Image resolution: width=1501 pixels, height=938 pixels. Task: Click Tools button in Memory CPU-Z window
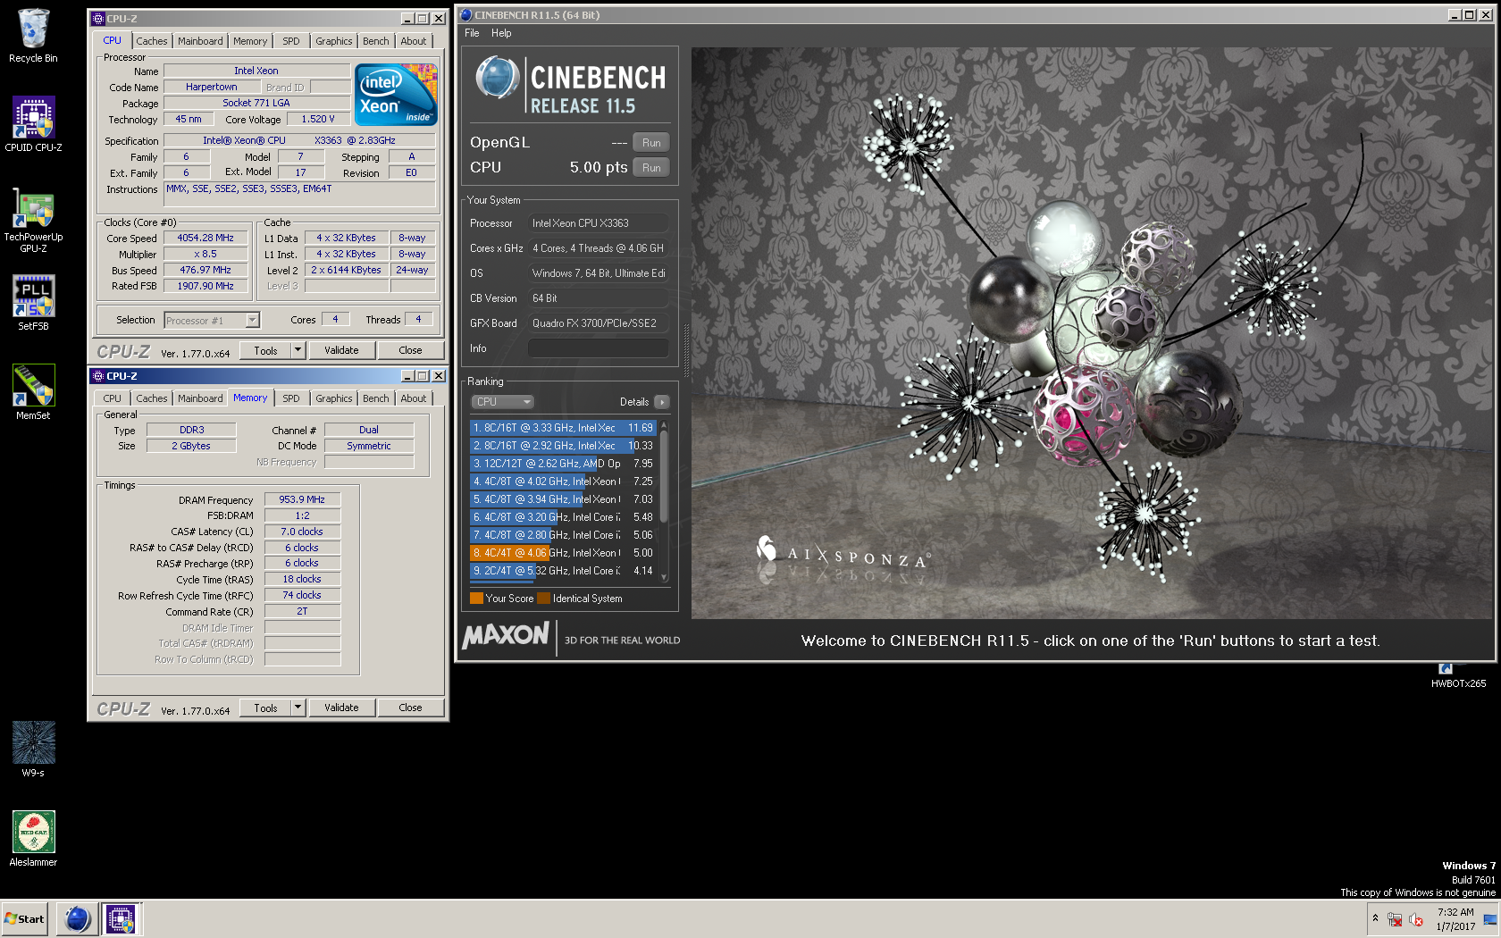pyautogui.click(x=265, y=708)
